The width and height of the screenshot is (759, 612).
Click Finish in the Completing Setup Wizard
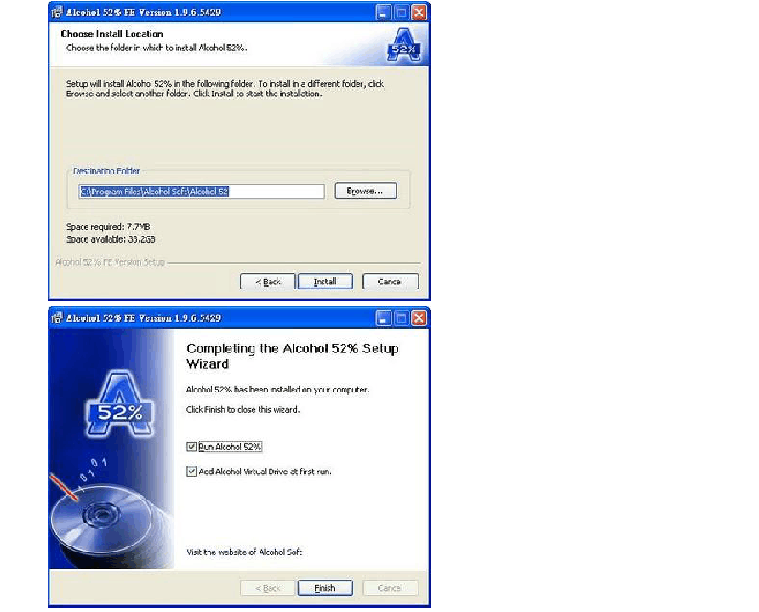325,588
